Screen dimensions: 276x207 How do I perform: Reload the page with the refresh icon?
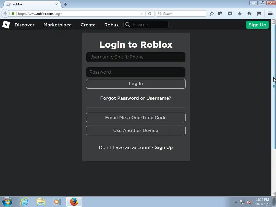coord(150,13)
